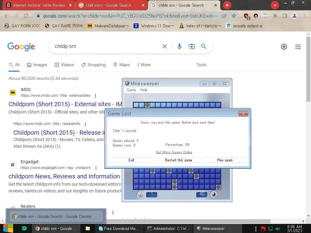Open the Minesweeper Help menu
This screenshot has width=311, height=233.
[x=144, y=90]
